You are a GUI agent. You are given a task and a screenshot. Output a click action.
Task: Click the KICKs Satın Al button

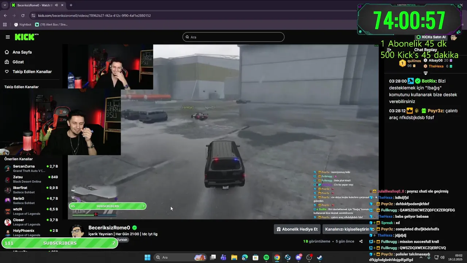coord(431,37)
